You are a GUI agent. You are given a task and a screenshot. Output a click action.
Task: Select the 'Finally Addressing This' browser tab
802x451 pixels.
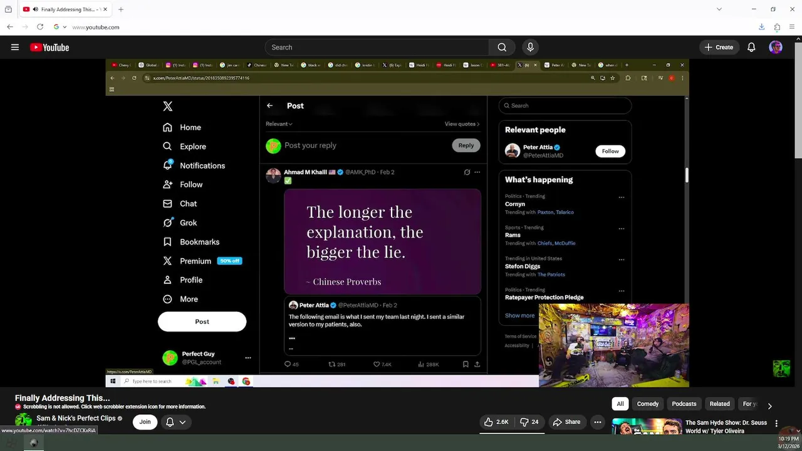pos(65,9)
